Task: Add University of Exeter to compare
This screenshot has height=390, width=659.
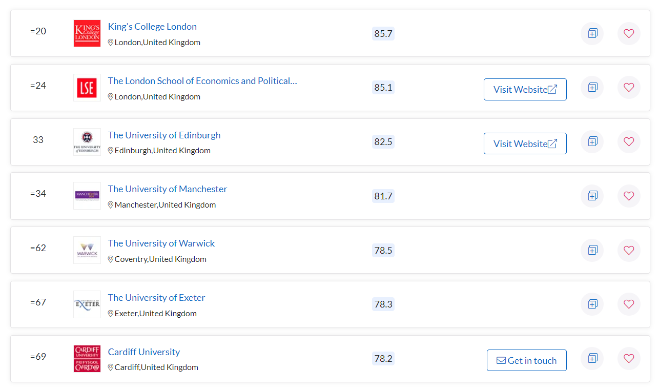Action: 592,304
